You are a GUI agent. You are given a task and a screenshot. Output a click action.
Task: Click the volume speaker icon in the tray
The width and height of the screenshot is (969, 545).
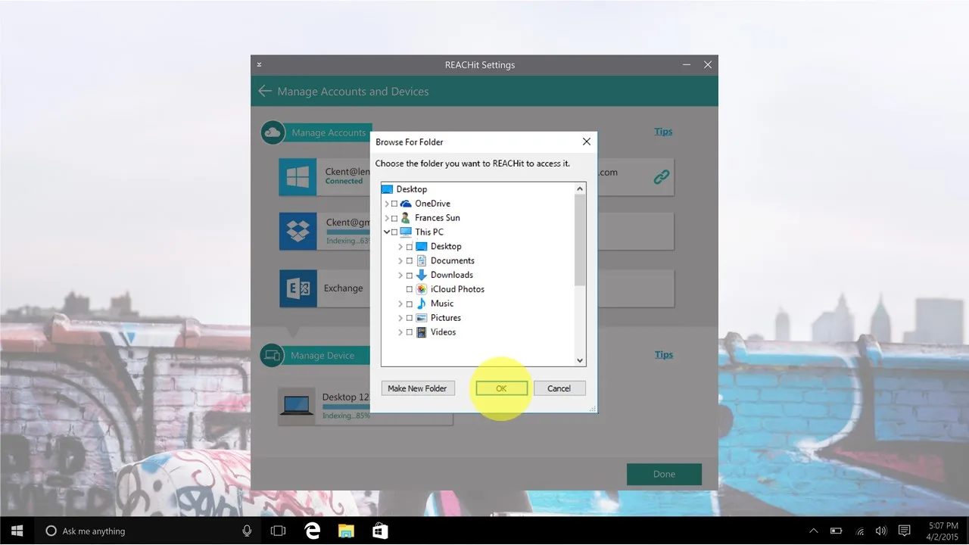click(x=881, y=531)
